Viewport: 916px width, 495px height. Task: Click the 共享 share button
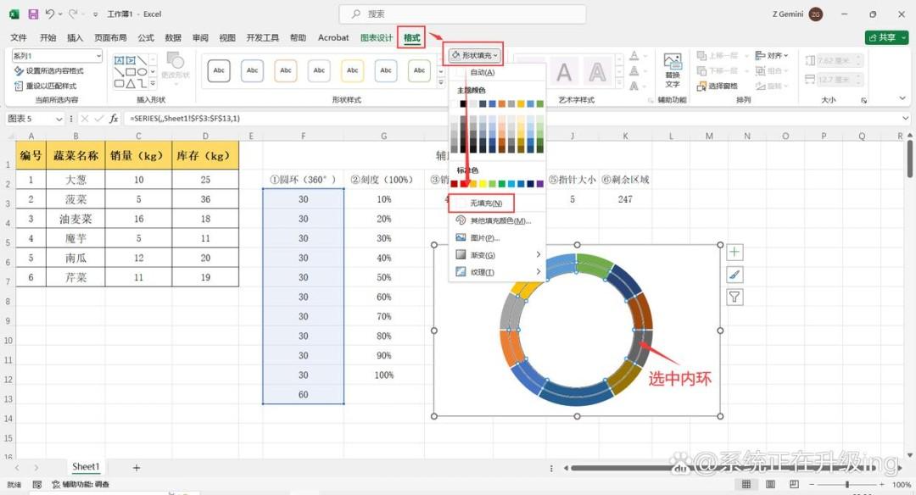coord(886,37)
